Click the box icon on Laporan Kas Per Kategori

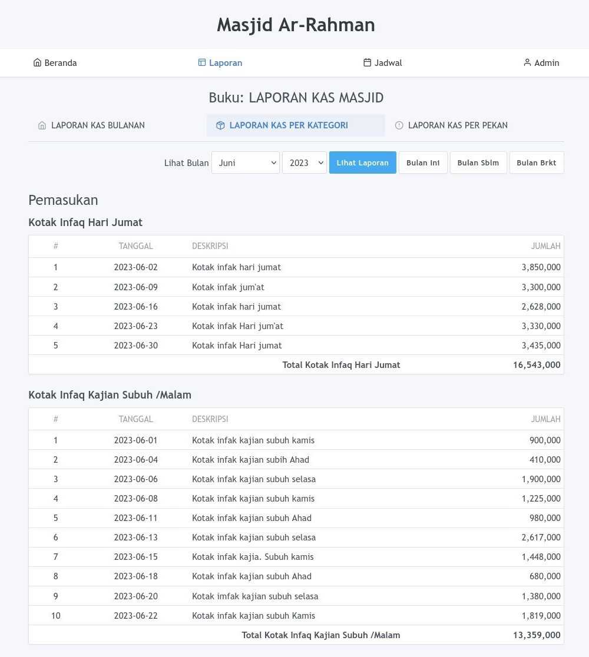point(220,125)
